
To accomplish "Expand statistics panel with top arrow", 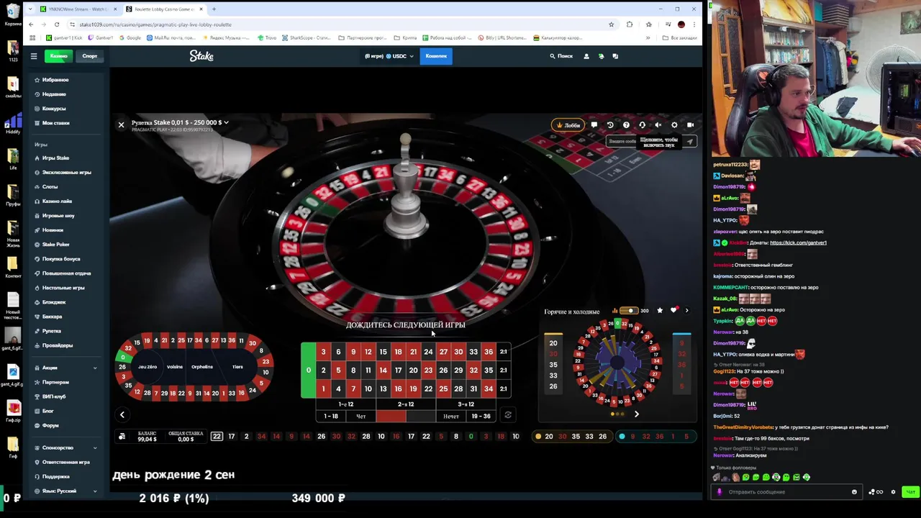I will (686, 311).
